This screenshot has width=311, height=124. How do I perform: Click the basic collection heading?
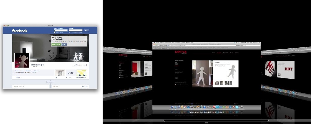point(179,72)
